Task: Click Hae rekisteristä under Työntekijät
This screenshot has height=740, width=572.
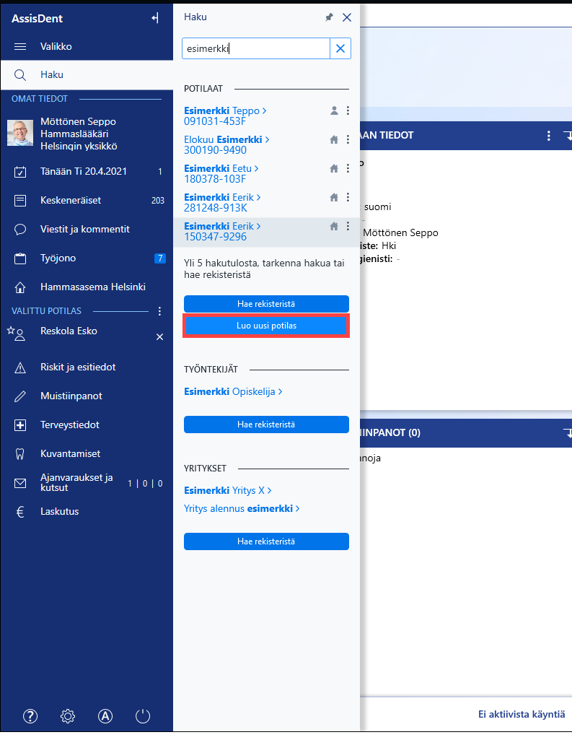Action: pos(266,425)
